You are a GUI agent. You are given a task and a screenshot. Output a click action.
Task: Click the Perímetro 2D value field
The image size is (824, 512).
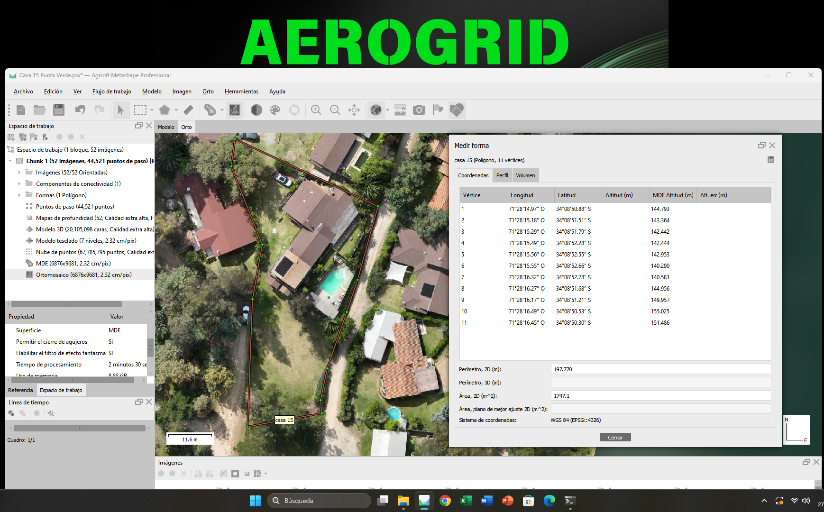[660, 369]
